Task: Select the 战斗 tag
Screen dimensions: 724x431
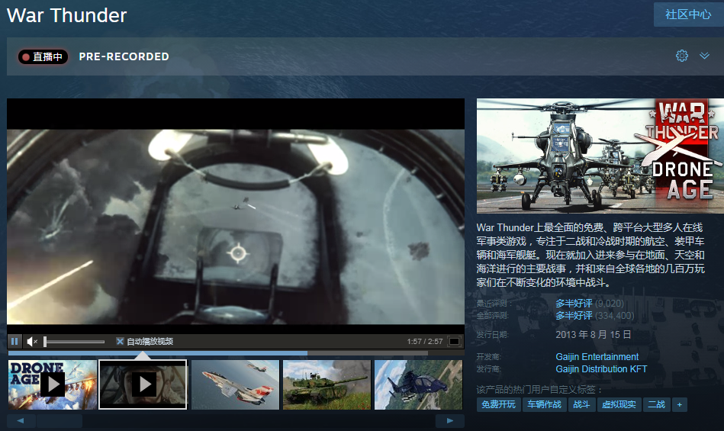Action: click(x=581, y=405)
